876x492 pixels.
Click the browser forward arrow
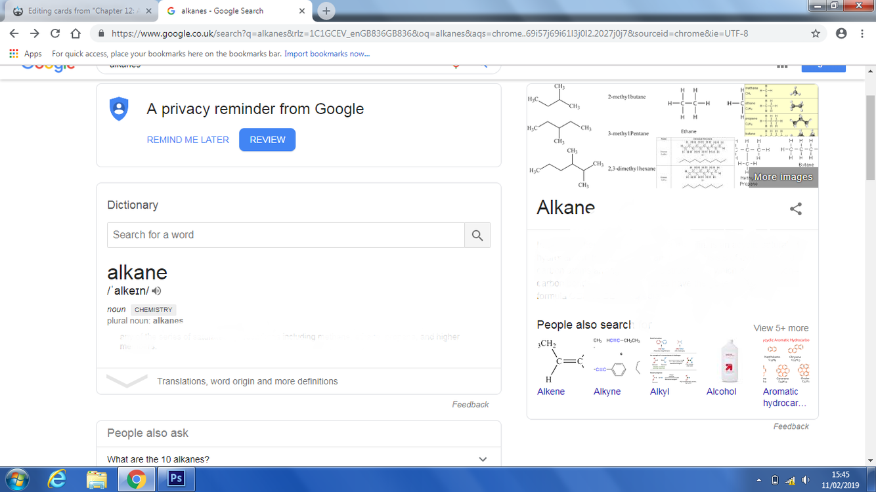[x=35, y=33]
